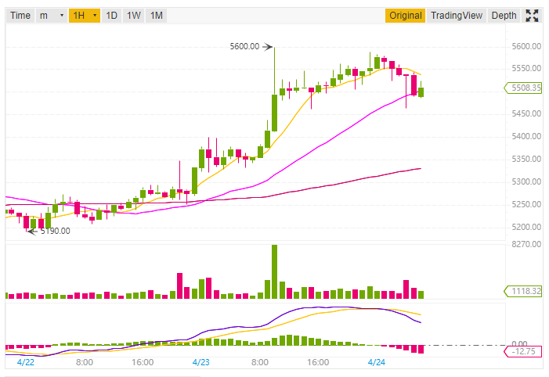Image resolution: width=549 pixels, height=377 pixels.
Task: Switch to the 1W interval
Action: pos(133,16)
